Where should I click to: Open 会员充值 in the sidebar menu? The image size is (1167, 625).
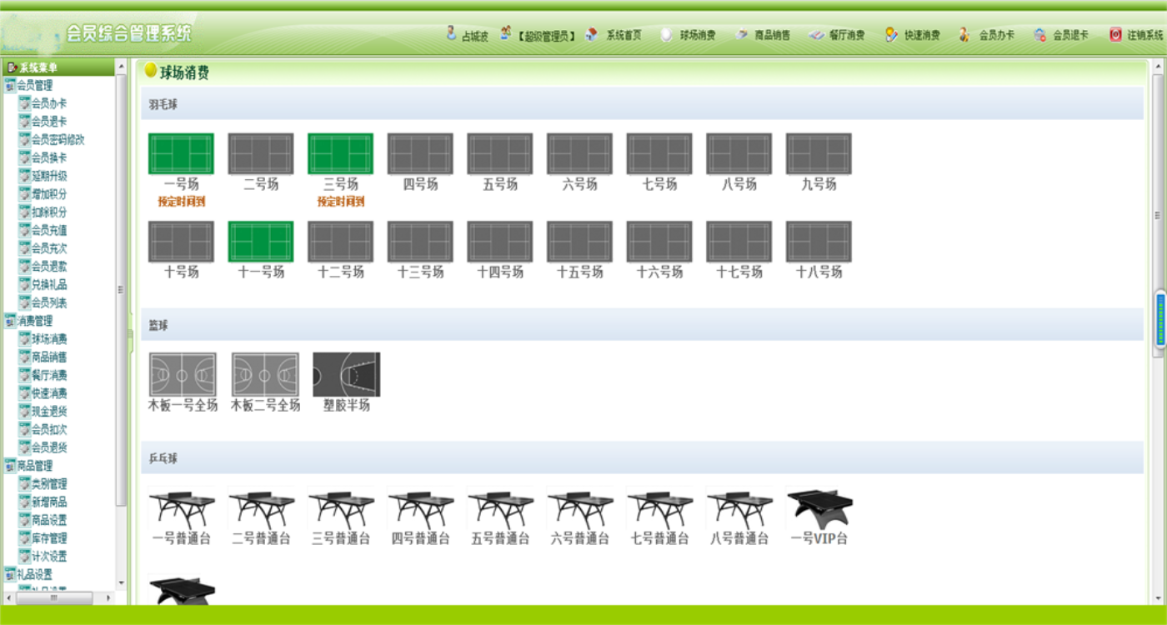coord(49,230)
